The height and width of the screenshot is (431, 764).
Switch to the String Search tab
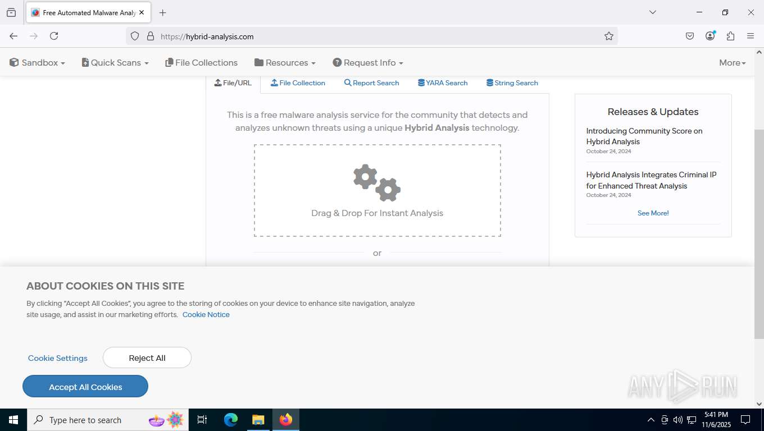pyautogui.click(x=512, y=83)
